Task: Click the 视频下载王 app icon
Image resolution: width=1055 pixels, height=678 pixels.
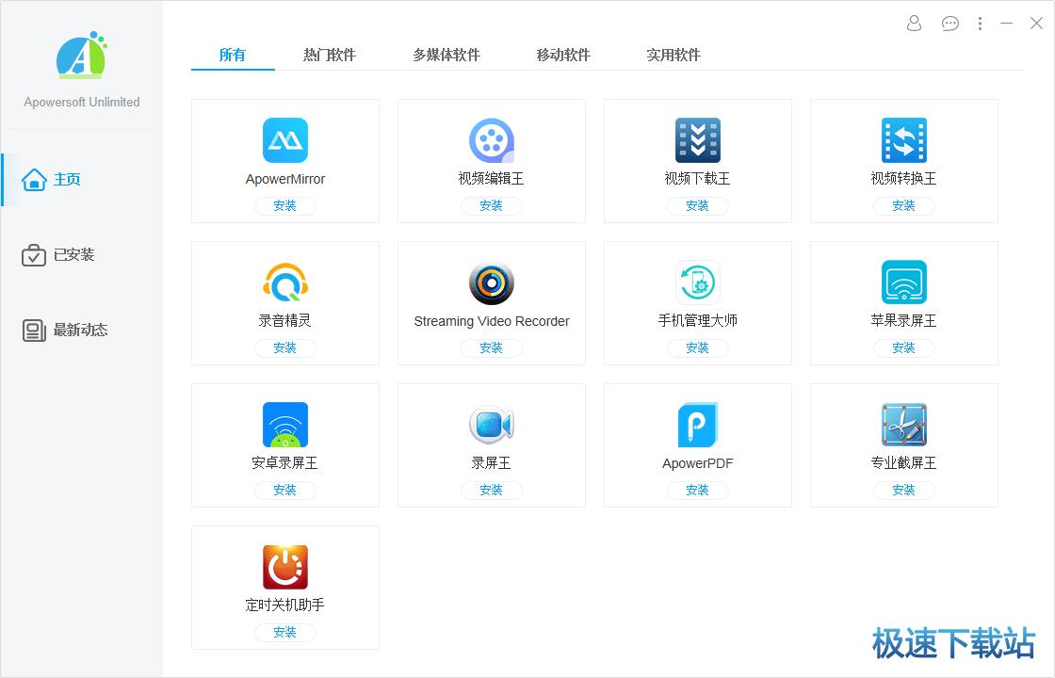Action: pos(697,138)
